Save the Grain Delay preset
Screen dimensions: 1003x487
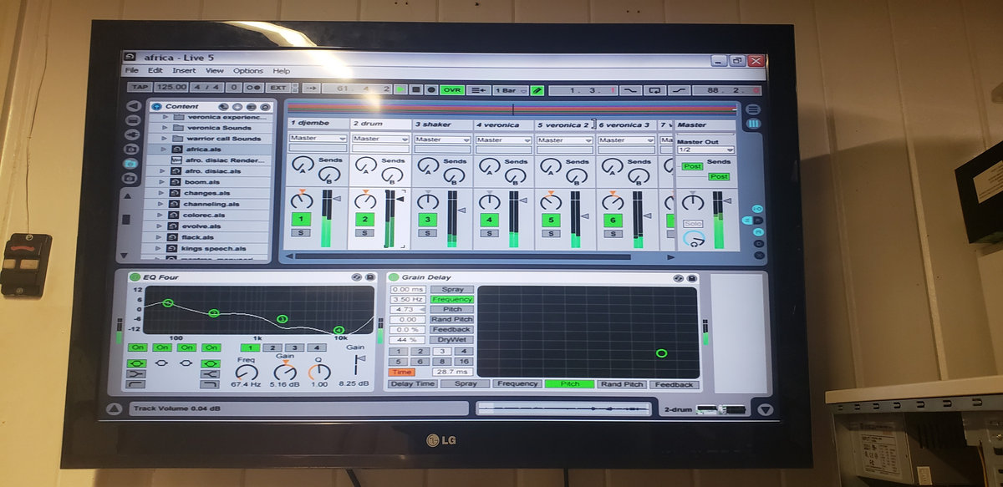tap(690, 277)
